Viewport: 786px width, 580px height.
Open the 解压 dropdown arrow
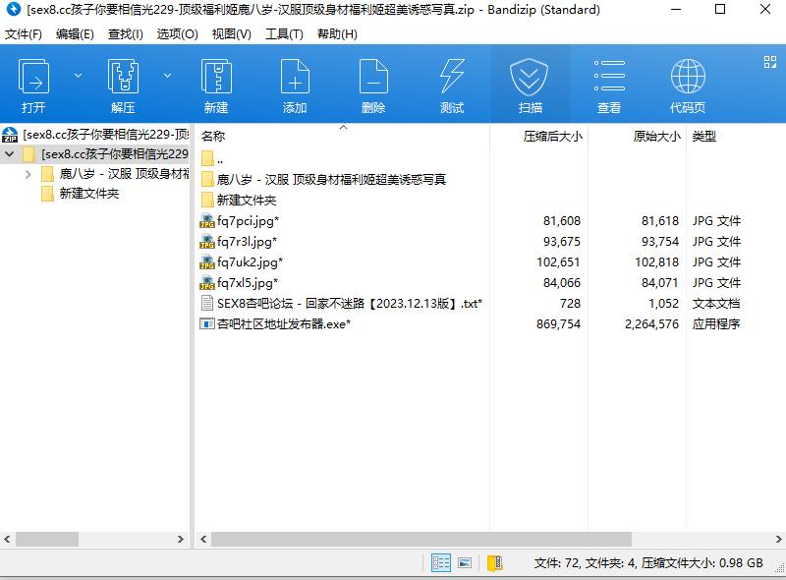click(x=167, y=76)
